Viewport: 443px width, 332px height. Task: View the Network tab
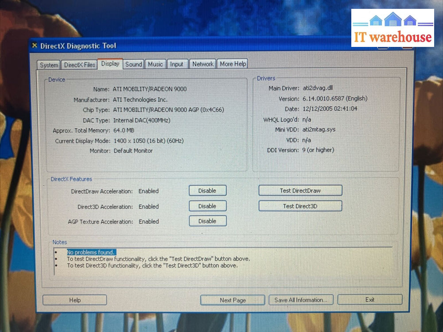coord(203,64)
